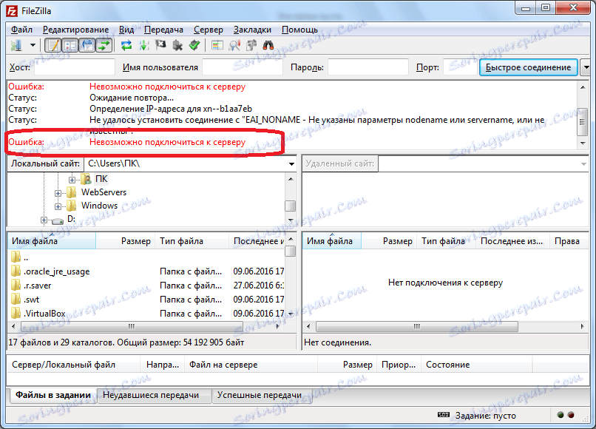Click the process transfer queue icon
Image resolution: width=596 pixels, height=429 pixels.
(x=143, y=46)
